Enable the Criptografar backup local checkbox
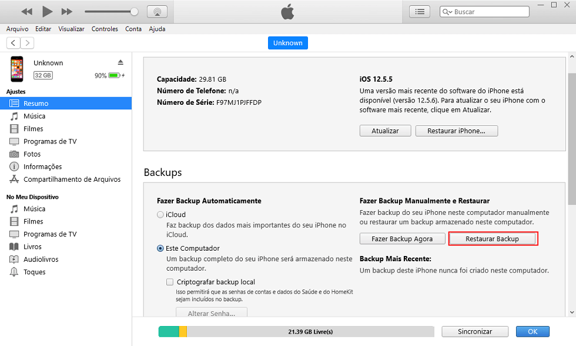The image size is (576, 346). tap(170, 282)
